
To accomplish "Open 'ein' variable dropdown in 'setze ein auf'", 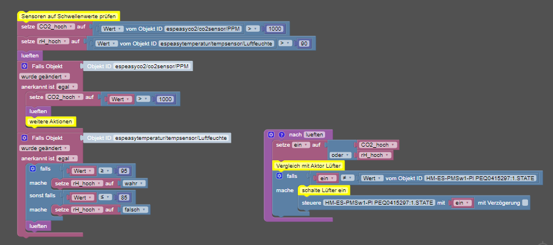I will pyautogui.click(x=302, y=145).
